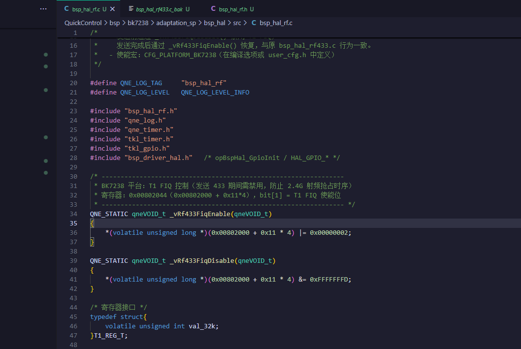Click T1_REG_T type name
This screenshot has height=349, width=521.
[x=109, y=335]
